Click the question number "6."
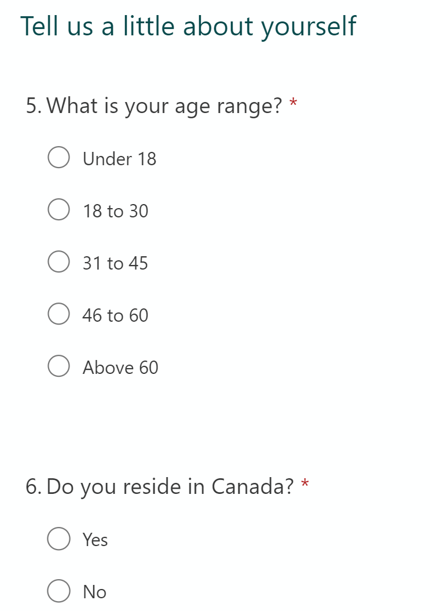The image size is (430, 611). tap(34, 487)
